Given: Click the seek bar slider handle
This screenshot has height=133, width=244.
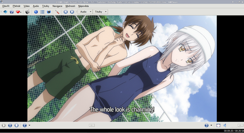Looking at the screenshot, I should click(x=92, y=125).
